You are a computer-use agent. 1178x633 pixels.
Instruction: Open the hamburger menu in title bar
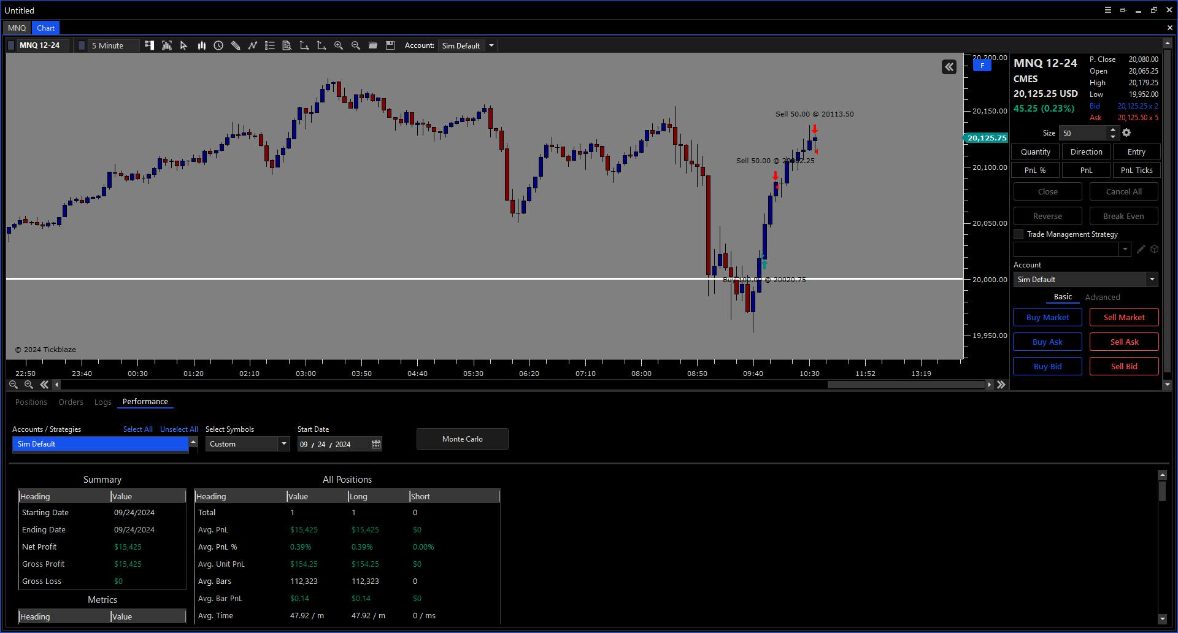1108,10
